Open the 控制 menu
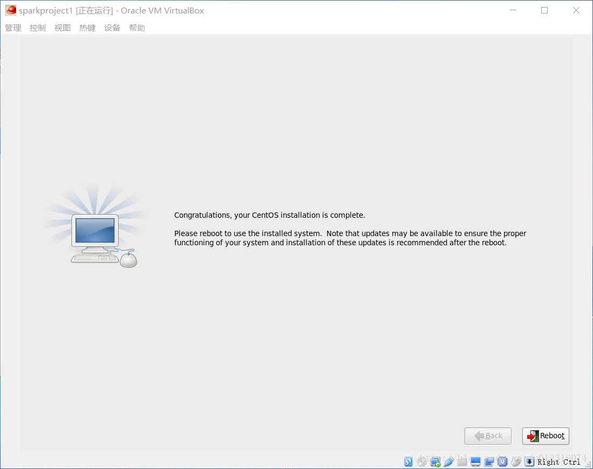Viewport: 593px width, 469px height. click(38, 27)
